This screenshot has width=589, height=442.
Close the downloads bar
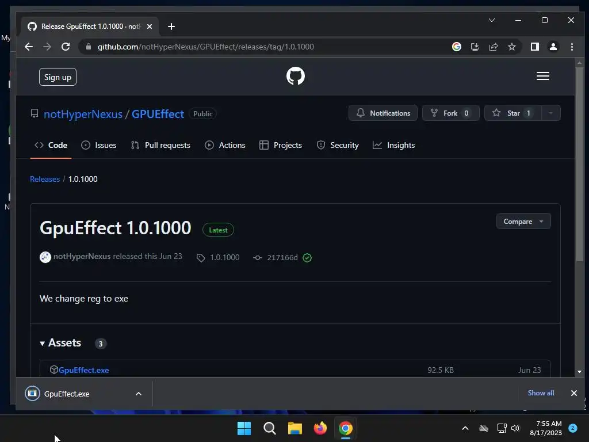(573, 393)
